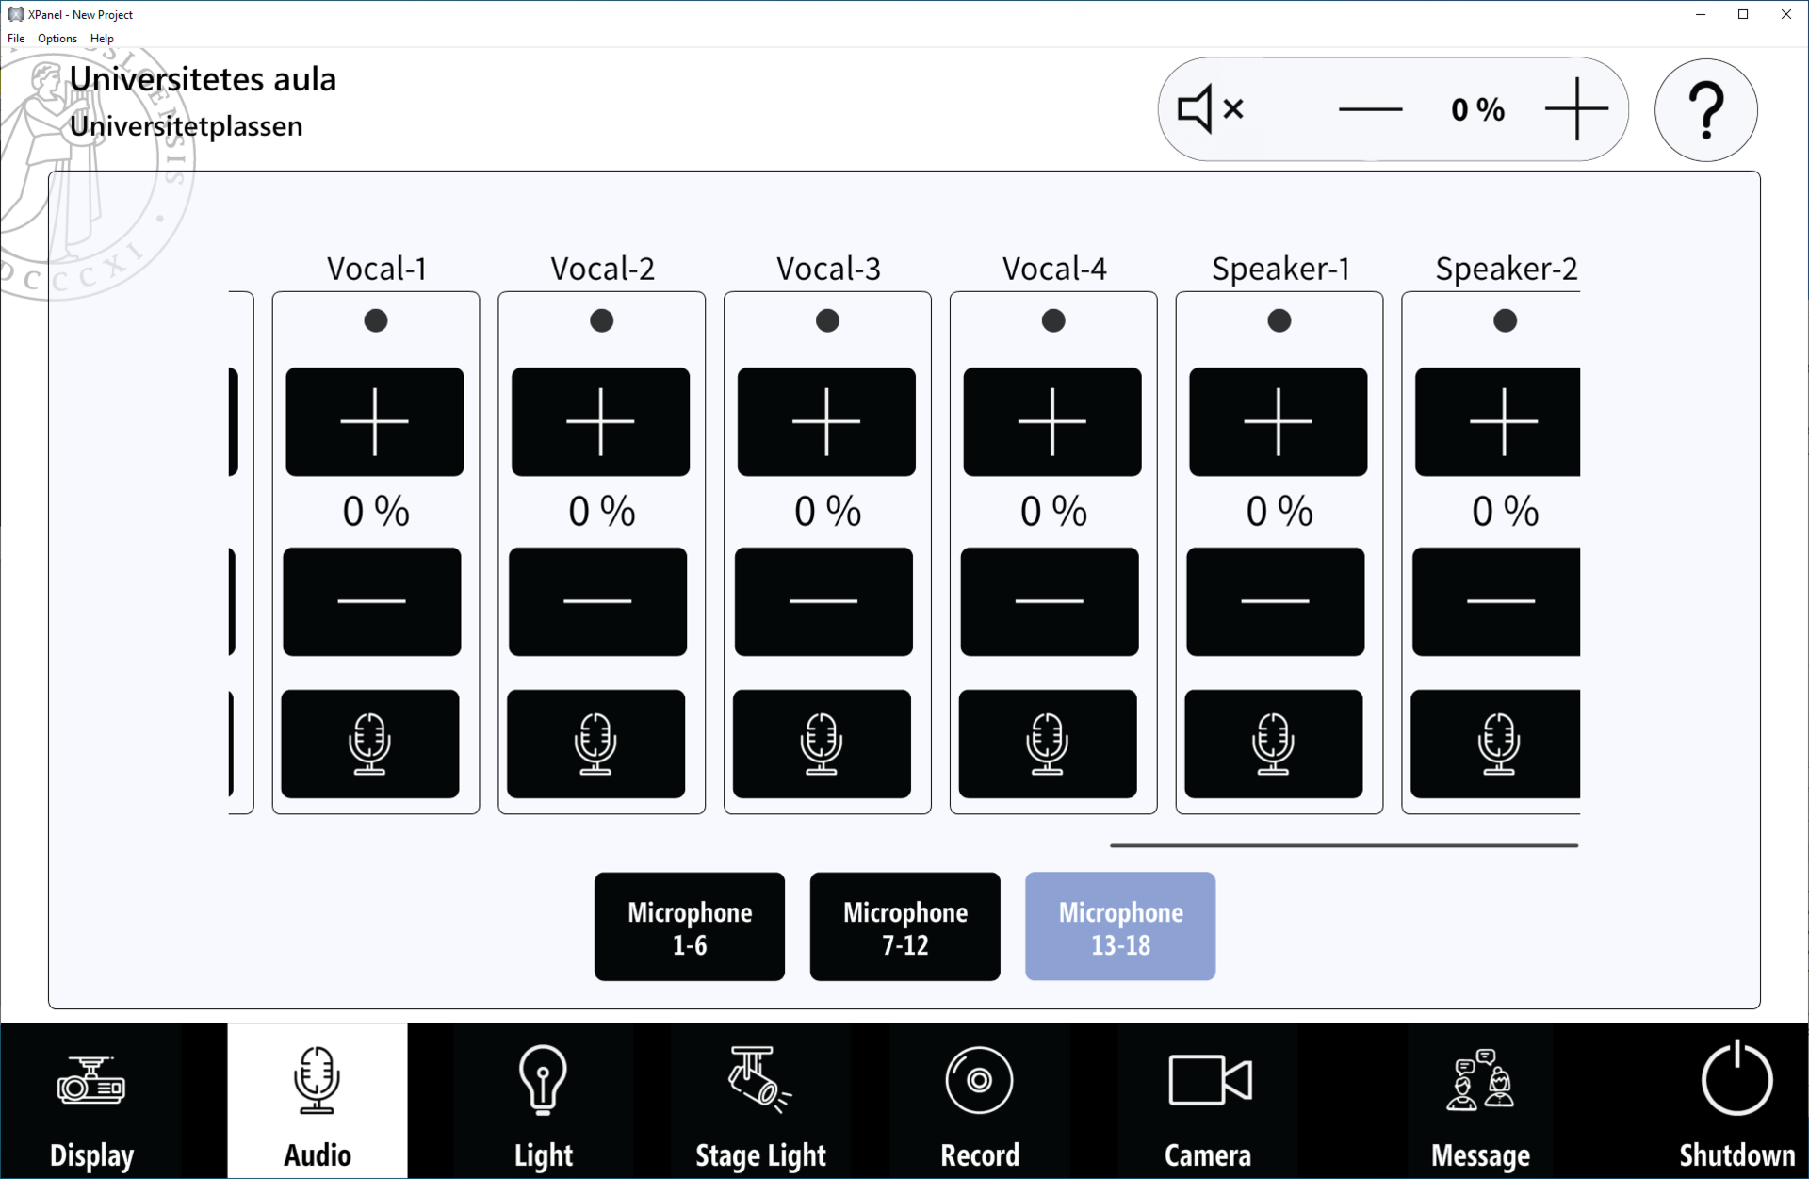Open the Camera page
This screenshot has width=1809, height=1179.
pos(1208,1101)
